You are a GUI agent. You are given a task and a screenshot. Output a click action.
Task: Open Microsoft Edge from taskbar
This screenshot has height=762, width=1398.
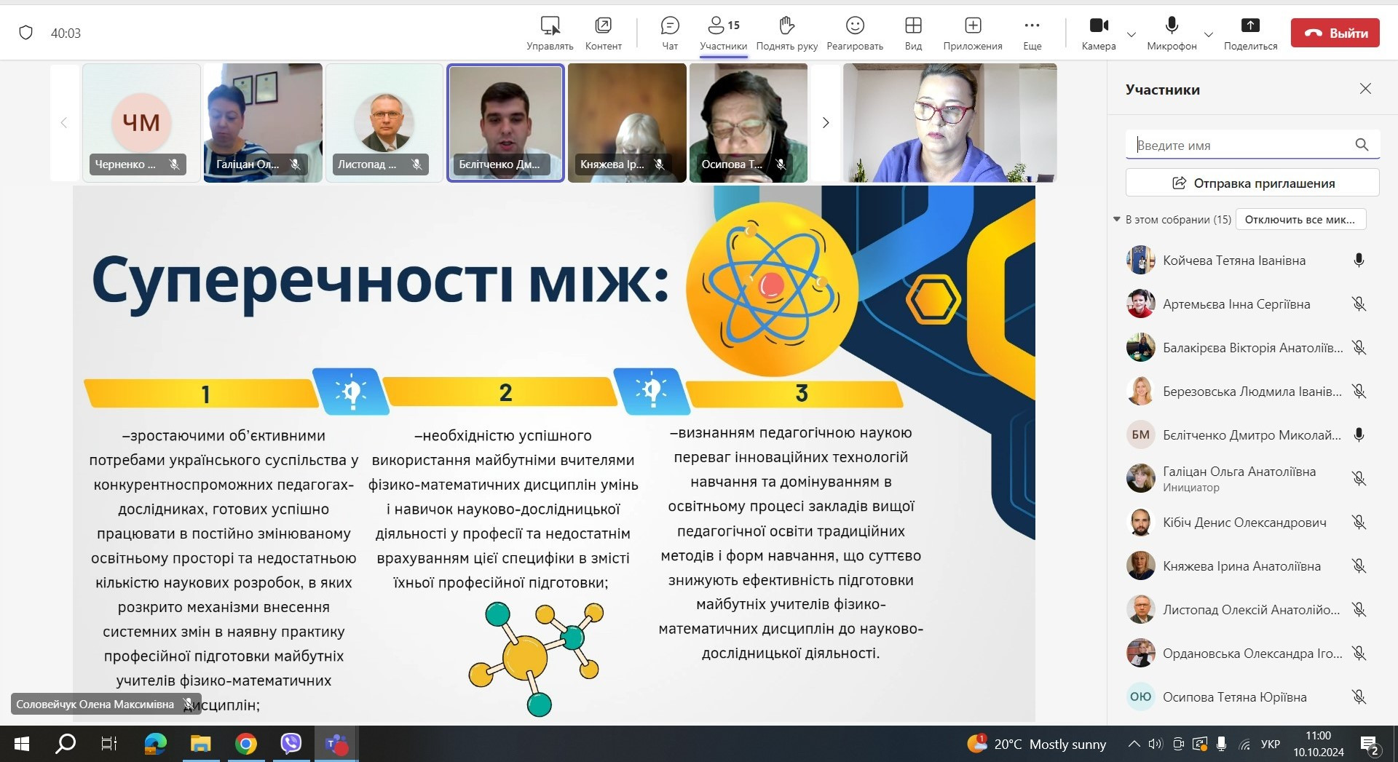click(x=155, y=744)
